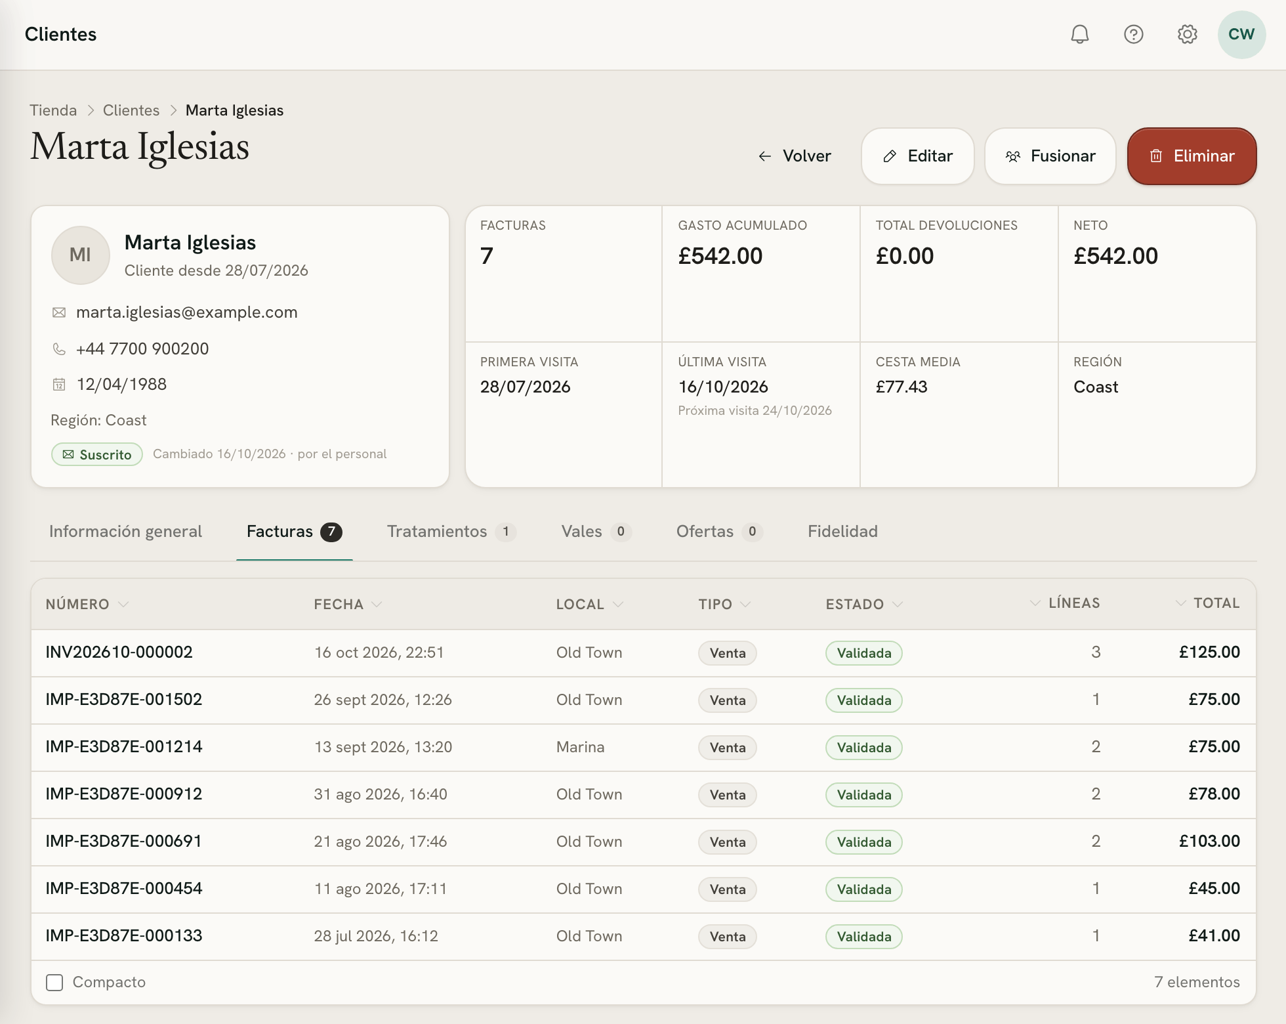Click the MI initials avatar
This screenshot has height=1024, width=1286.
pyautogui.click(x=80, y=255)
